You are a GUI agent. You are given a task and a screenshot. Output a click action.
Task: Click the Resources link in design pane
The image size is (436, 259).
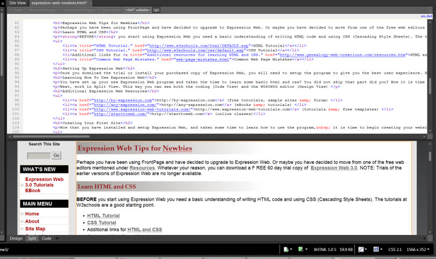click(x=142, y=168)
